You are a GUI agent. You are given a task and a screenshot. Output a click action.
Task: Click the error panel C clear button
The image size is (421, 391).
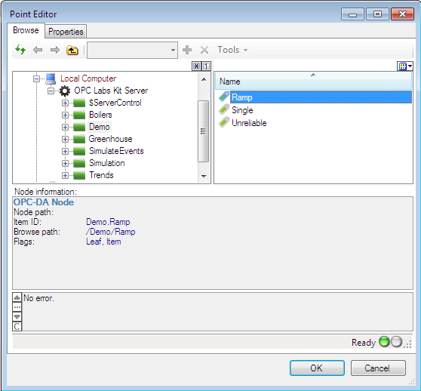pyautogui.click(x=17, y=327)
